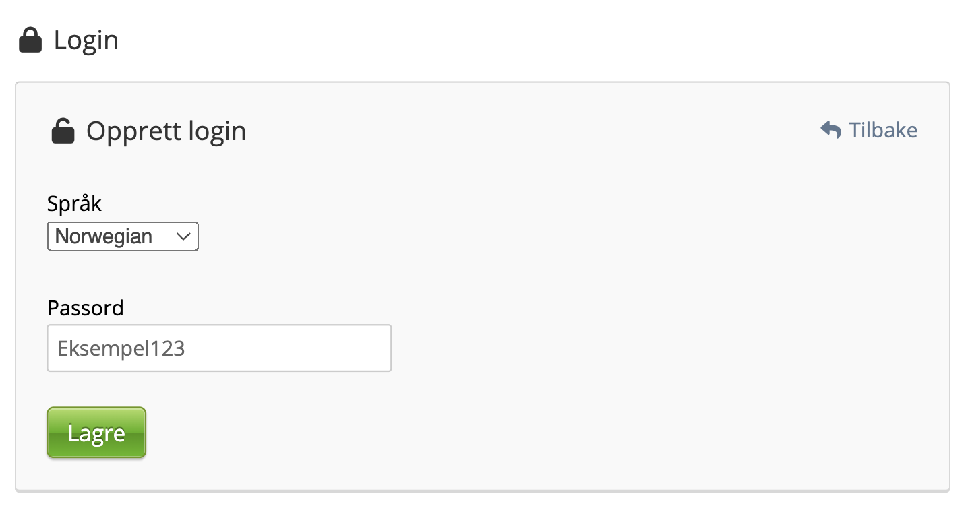This screenshot has width=968, height=508.
Task: Click the Login page heading text
Action: tap(86, 41)
